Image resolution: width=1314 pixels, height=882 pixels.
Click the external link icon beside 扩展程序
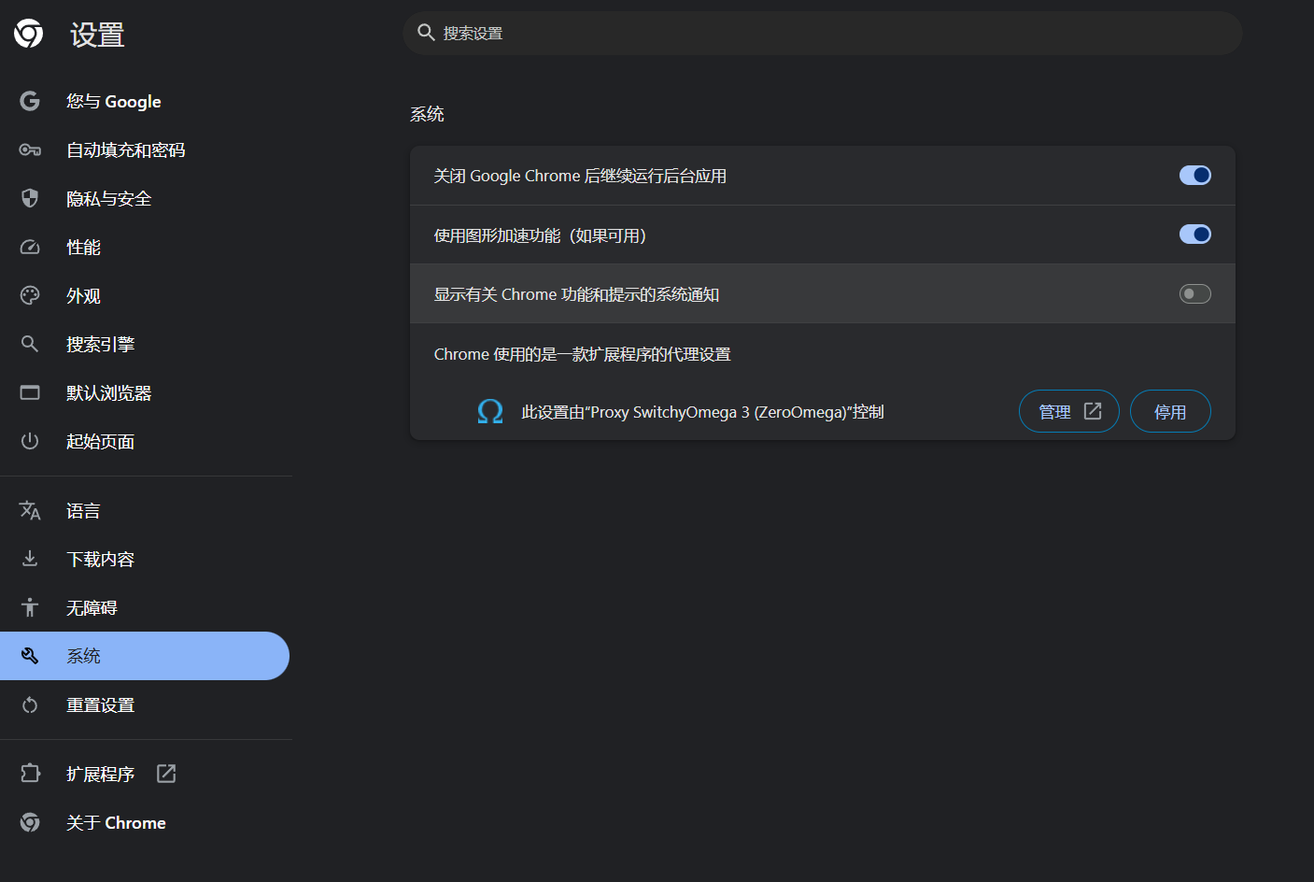click(166, 774)
